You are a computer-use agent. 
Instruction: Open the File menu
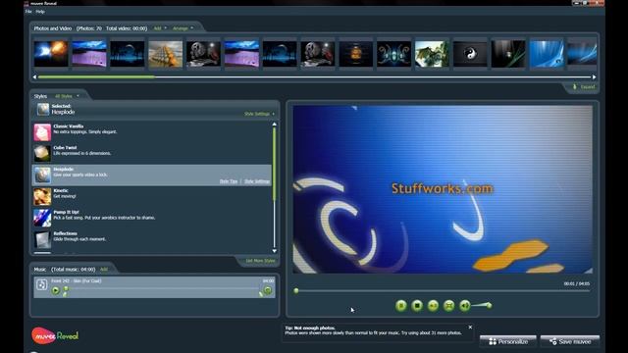[28, 12]
